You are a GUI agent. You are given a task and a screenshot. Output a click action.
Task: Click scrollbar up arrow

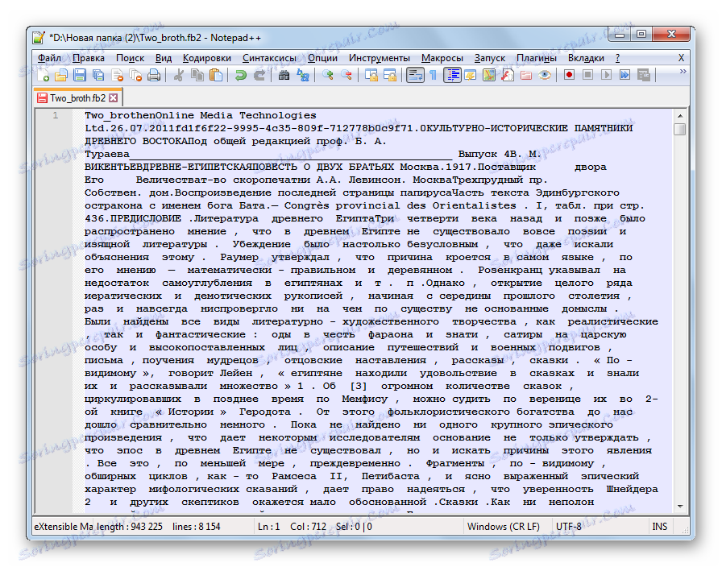(x=680, y=116)
